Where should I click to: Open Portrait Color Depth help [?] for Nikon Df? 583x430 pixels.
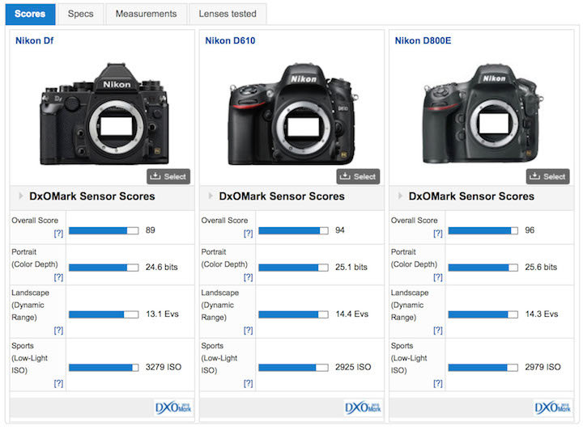[58, 277]
